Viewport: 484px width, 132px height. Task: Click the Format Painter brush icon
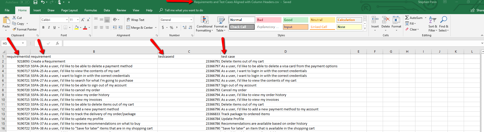point(14,29)
